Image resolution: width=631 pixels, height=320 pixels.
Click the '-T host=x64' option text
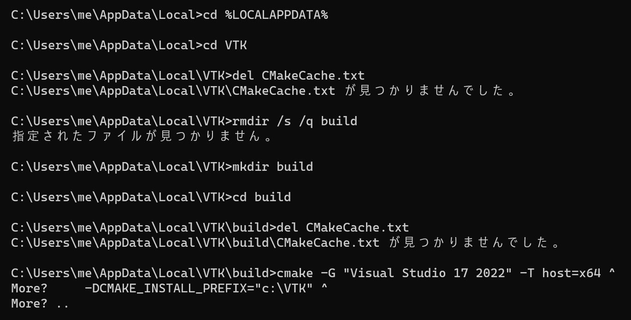coord(560,273)
